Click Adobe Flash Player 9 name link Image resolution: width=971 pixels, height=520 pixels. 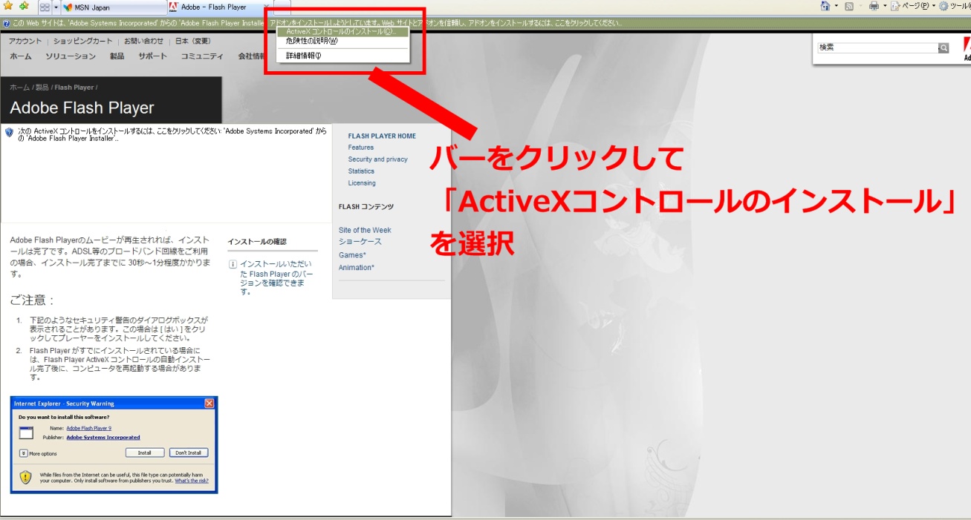pos(88,428)
